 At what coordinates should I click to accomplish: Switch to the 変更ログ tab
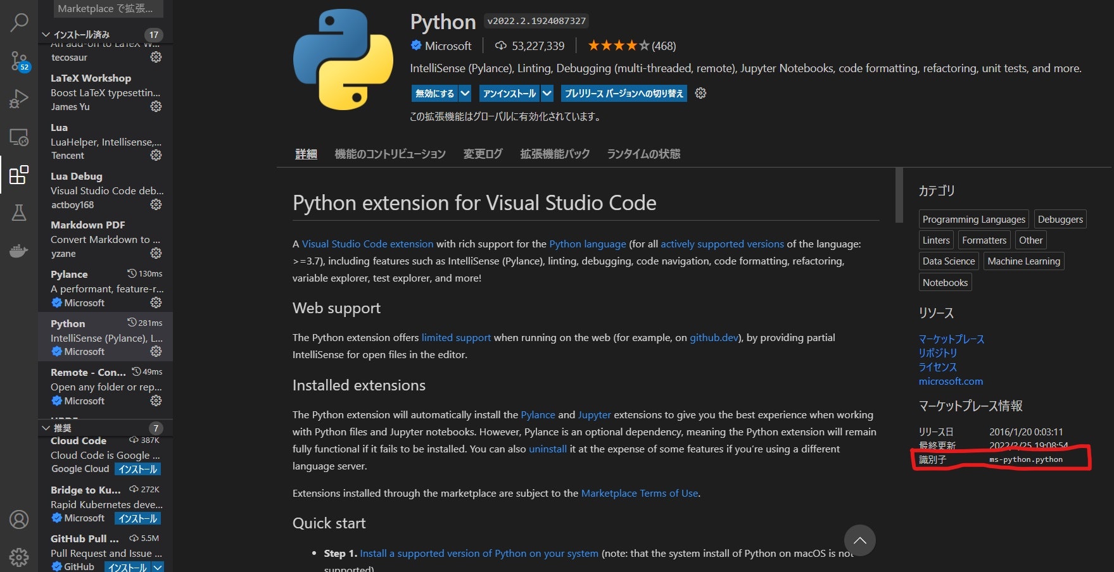tap(482, 154)
